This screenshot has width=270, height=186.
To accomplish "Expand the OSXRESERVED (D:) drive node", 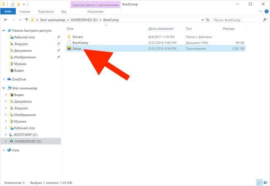I will 6,141.
